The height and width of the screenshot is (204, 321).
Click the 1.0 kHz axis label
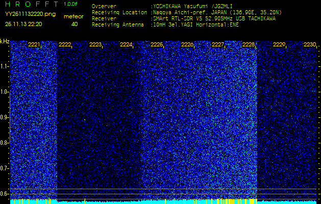[4, 92]
